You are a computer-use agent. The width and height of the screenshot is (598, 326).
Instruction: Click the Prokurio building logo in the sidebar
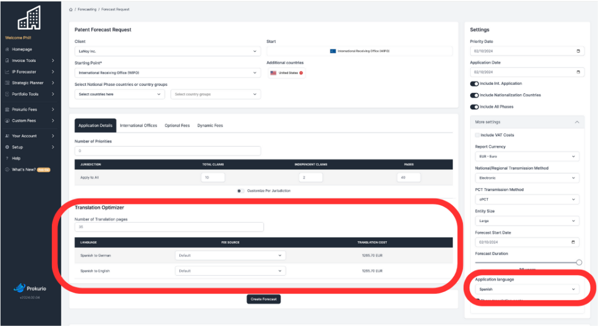[x=29, y=18]
